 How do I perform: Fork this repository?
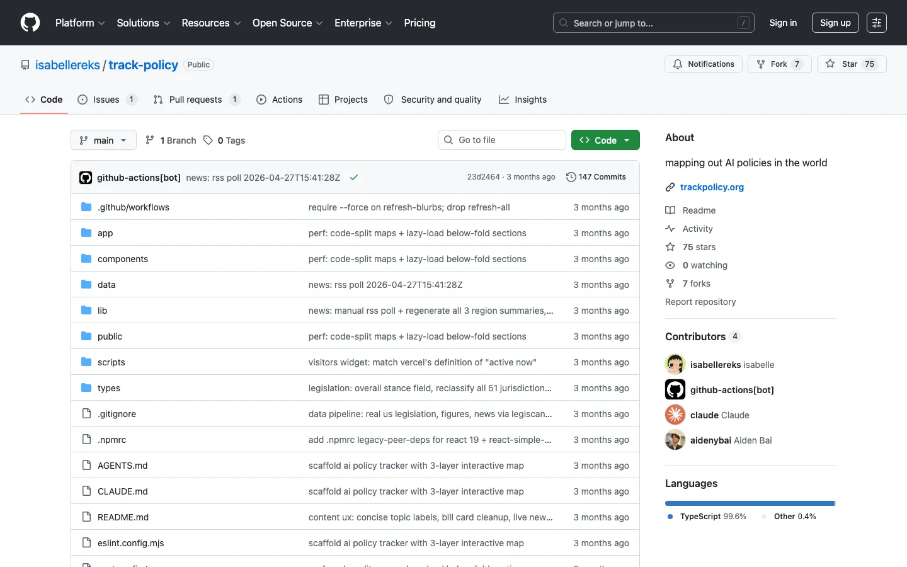pyautogui.click(x=780, y=64)
